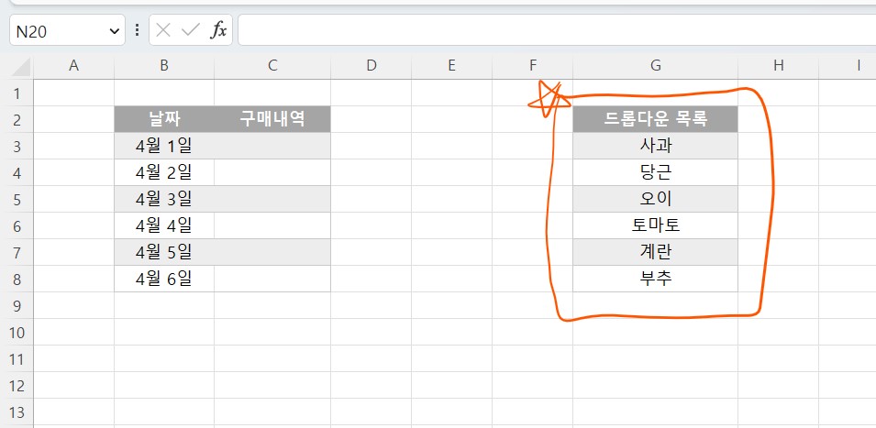
Task: Select row 10 header
Action: point(17,332)
